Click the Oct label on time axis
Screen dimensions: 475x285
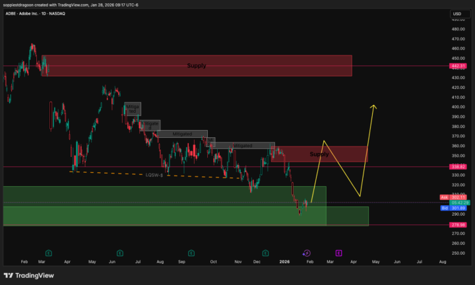coord(214,262)
